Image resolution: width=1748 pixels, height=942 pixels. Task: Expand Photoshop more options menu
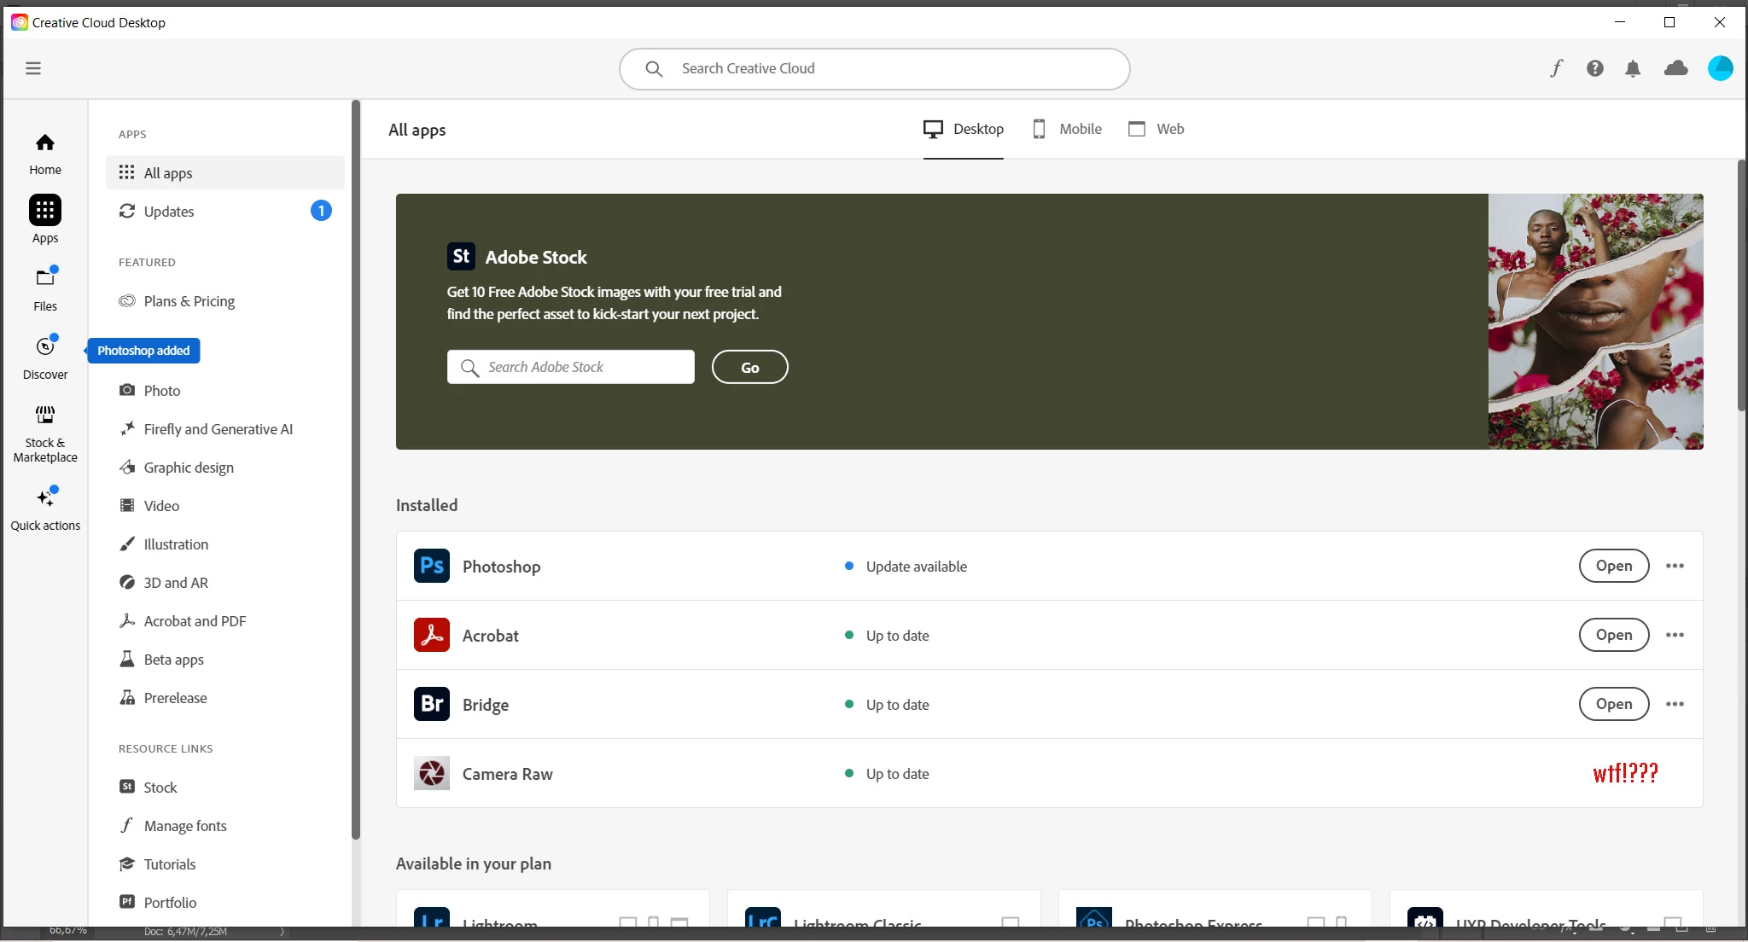click(1675, 566)
